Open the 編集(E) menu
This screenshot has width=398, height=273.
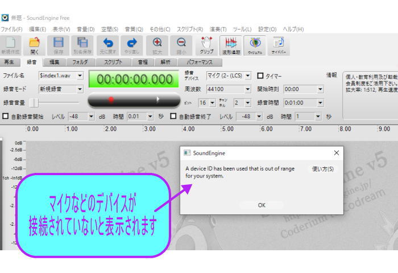tap(38, 29)
